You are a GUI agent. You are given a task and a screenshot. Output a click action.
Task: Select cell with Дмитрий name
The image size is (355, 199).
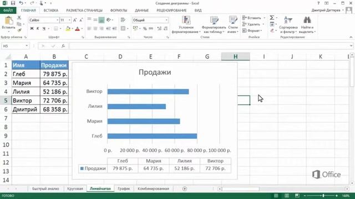click(x=26, y=109)
